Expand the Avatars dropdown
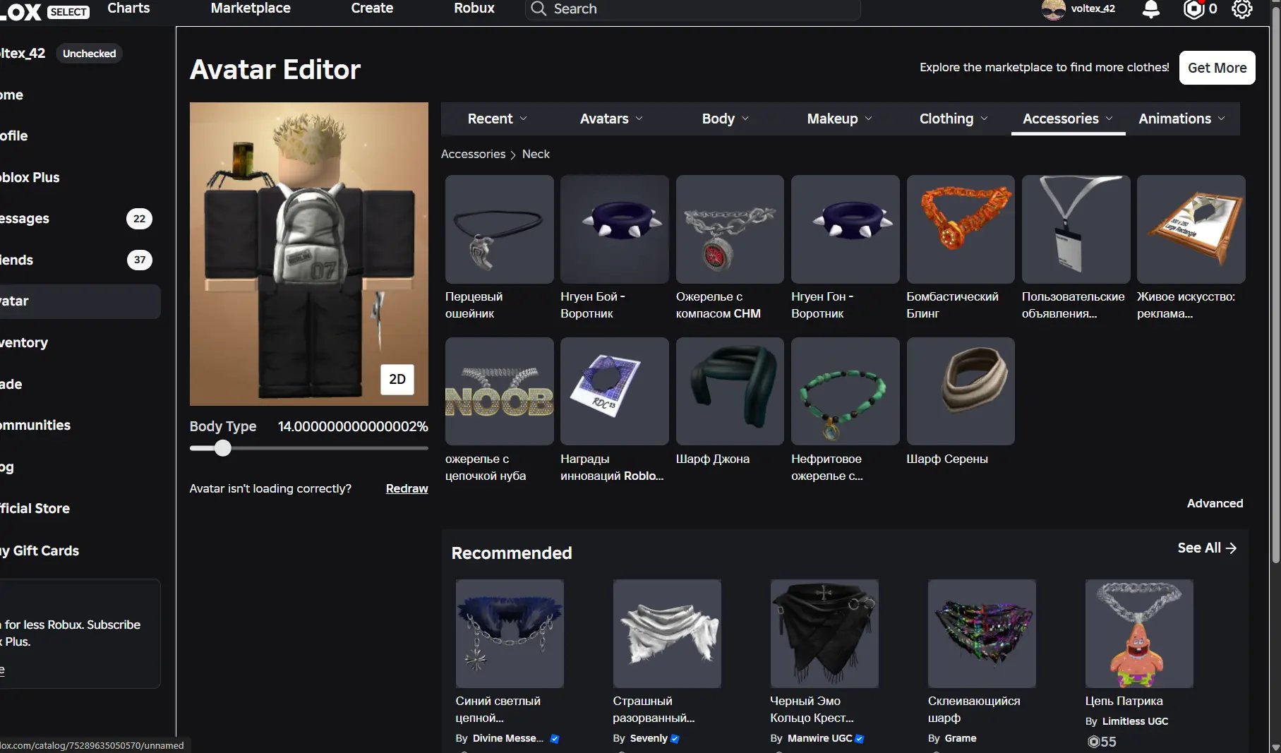This screenshot has height=753, width=1281. point(611,119)
